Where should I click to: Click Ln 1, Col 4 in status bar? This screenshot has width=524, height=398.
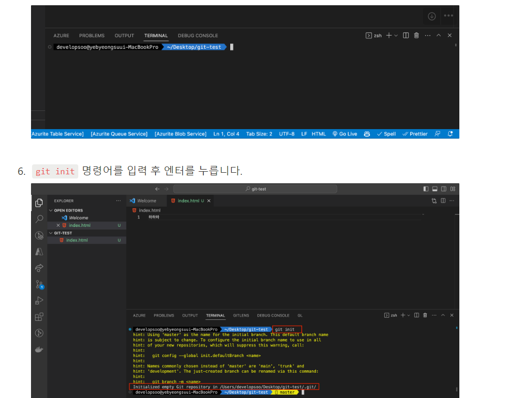click(226, 134)
